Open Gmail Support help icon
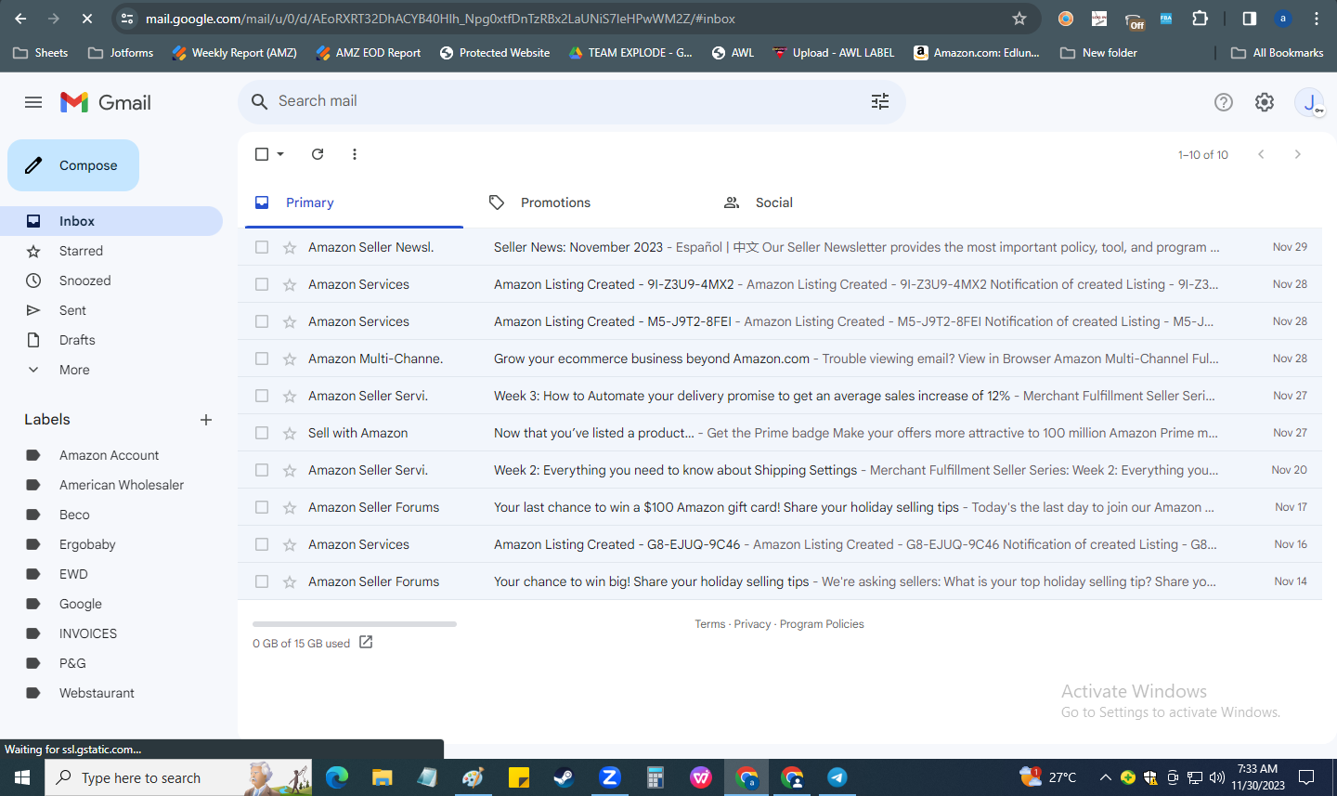 [x=1224, y=102]
